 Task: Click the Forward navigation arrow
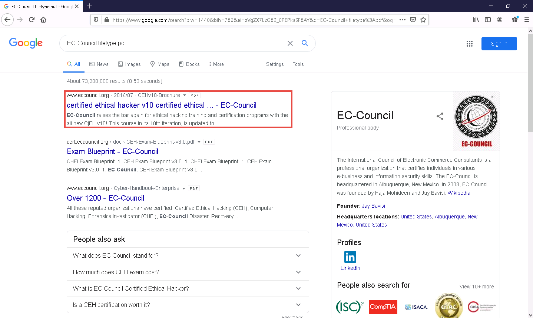(x=20, y=20)
